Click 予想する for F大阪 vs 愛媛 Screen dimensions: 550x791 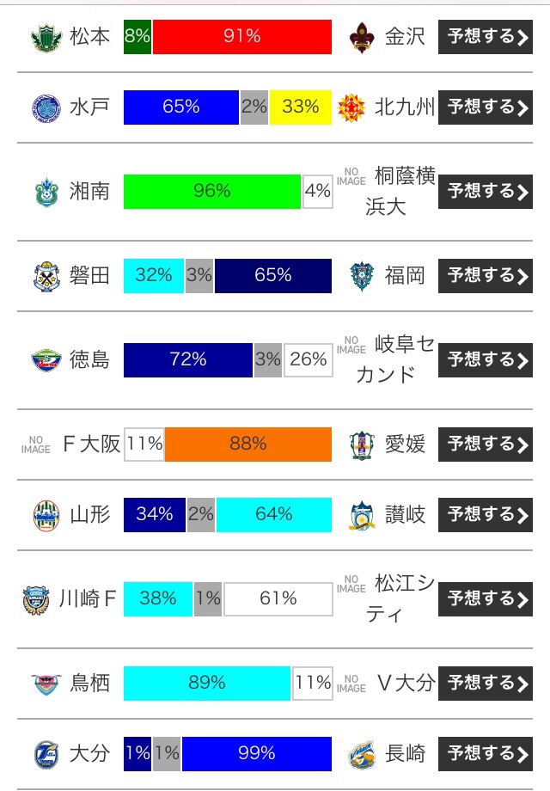(485, 445)
